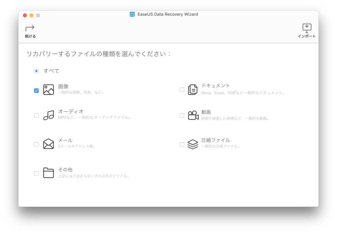
Task: Click the すべて label
Action: 51,71
